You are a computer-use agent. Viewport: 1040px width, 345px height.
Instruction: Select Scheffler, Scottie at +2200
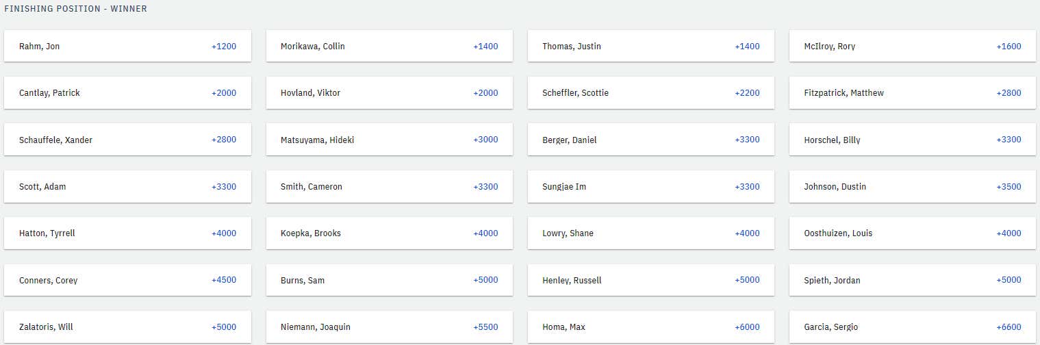[651, 92]
